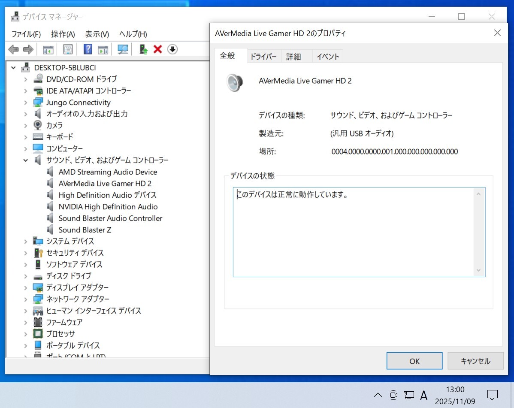
Task: Expand the Jungo Connectivity node
Action: pyautogui.click(x=26, y=103)
